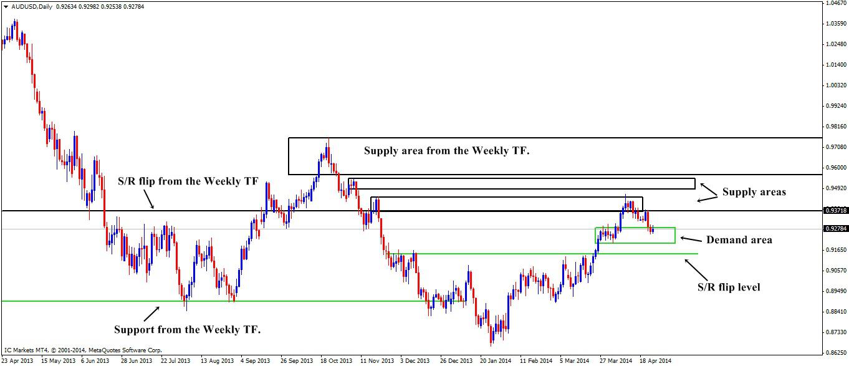
Task: Select the 'Supply area from the Weekly TF.' label
Action: coord(446,151)
